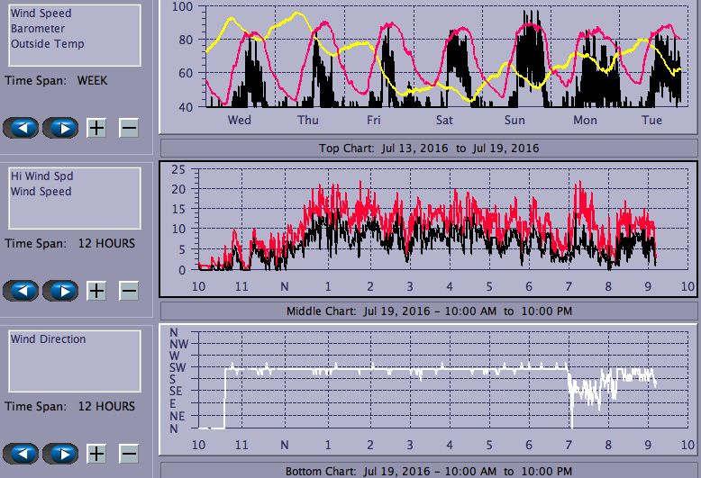The image size is (701, 478).
Task: Hit the plus button under Wind Direction
Action: click(96, 454)
